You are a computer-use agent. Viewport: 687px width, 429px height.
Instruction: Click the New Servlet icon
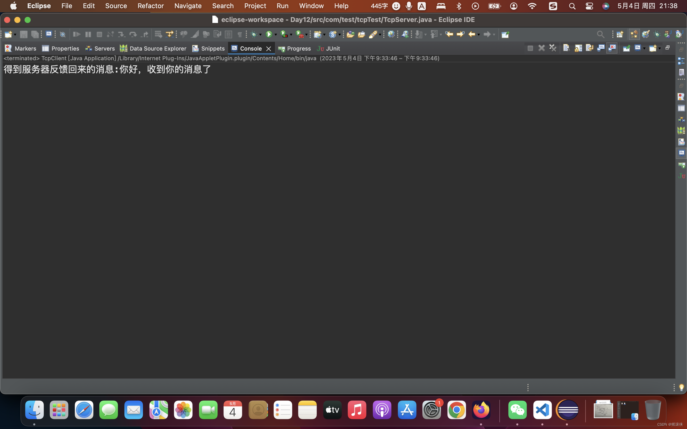[333, 34]
